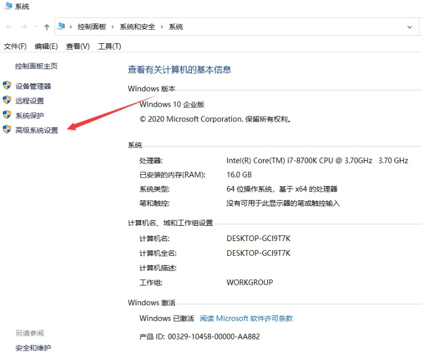
Task: Expand the chevron after 控制面板 breadcrumb
Action: coord(113,27)
